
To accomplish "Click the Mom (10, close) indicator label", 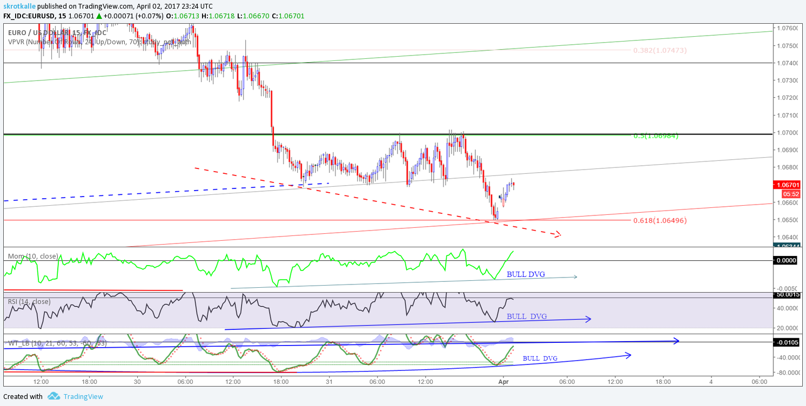I will [33, 256].
